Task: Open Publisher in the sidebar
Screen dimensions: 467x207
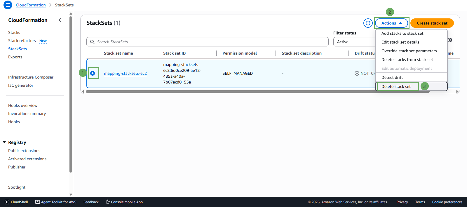Action: [x=17, y=167]
